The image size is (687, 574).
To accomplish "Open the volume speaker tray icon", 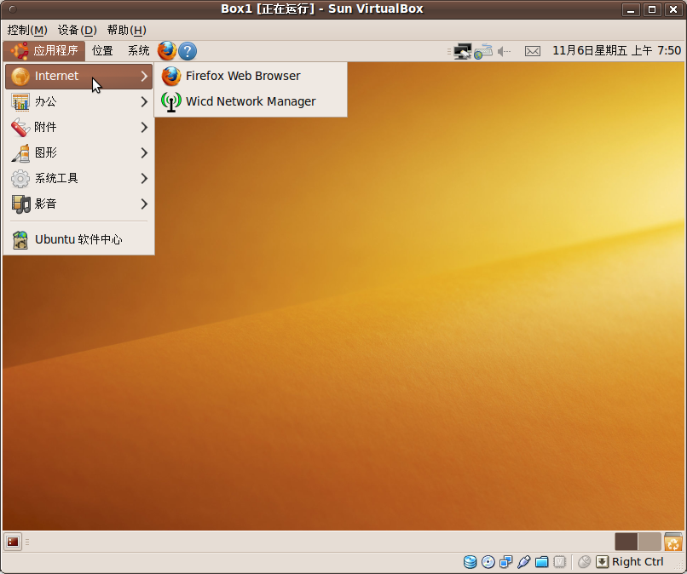I will (x=505, y=52).
